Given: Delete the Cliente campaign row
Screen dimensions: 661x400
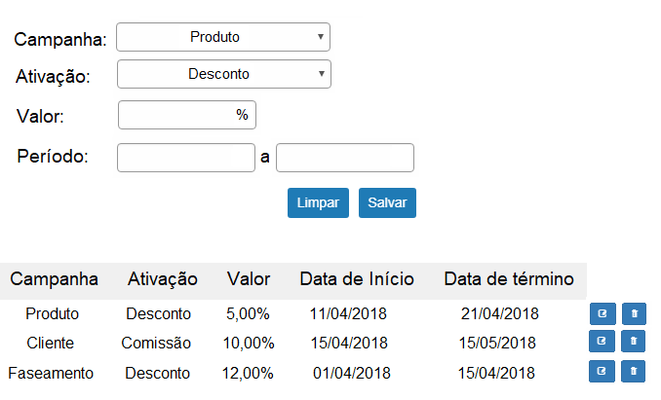Looking at the screenshot, I should (633, 341).
